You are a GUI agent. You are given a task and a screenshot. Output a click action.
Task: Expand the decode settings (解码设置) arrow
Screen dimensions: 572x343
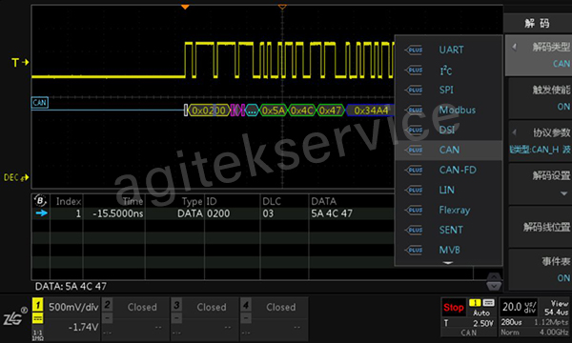(x=564, y=193)
